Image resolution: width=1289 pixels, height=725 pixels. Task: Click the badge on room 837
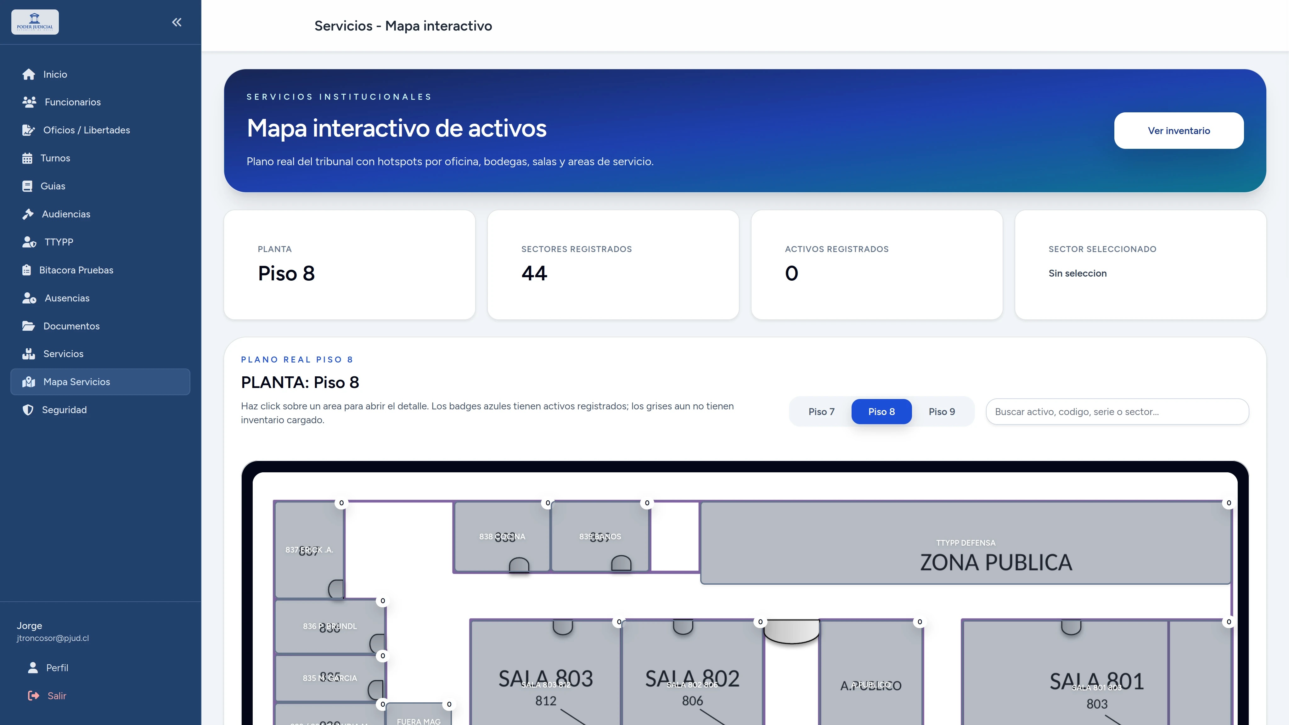point(342,503)
